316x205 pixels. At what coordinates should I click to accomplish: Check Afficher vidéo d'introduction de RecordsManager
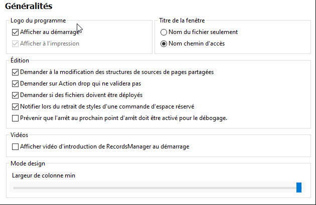pos(15,146)
